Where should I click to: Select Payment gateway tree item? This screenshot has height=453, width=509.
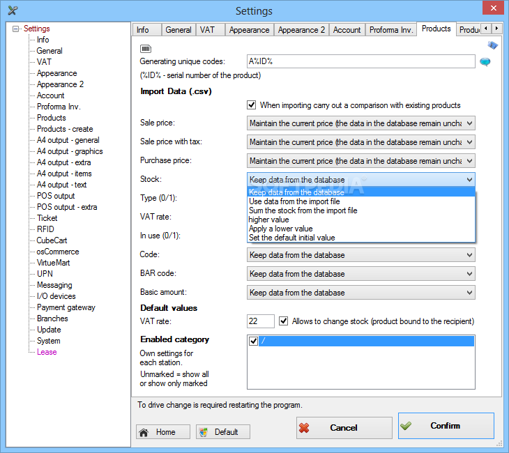pyautogui.click(x=66, y=307)
